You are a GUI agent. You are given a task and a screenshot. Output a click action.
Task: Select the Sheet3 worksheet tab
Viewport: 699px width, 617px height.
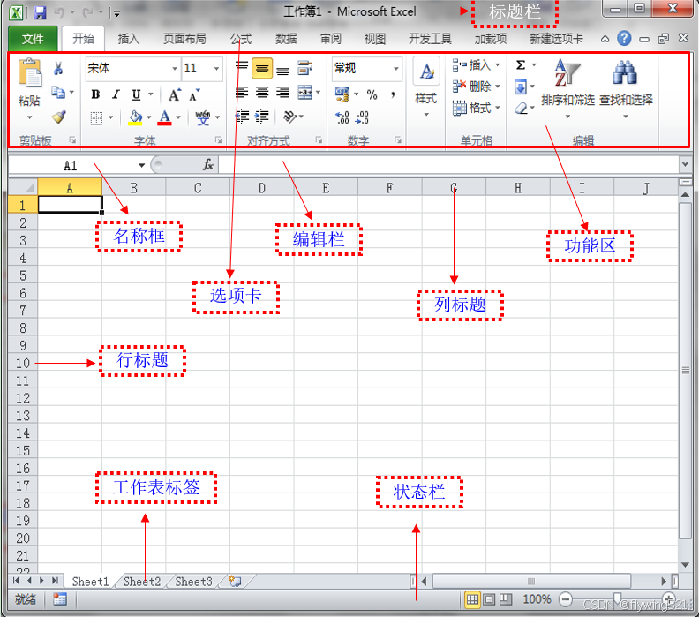click(193, 582)
